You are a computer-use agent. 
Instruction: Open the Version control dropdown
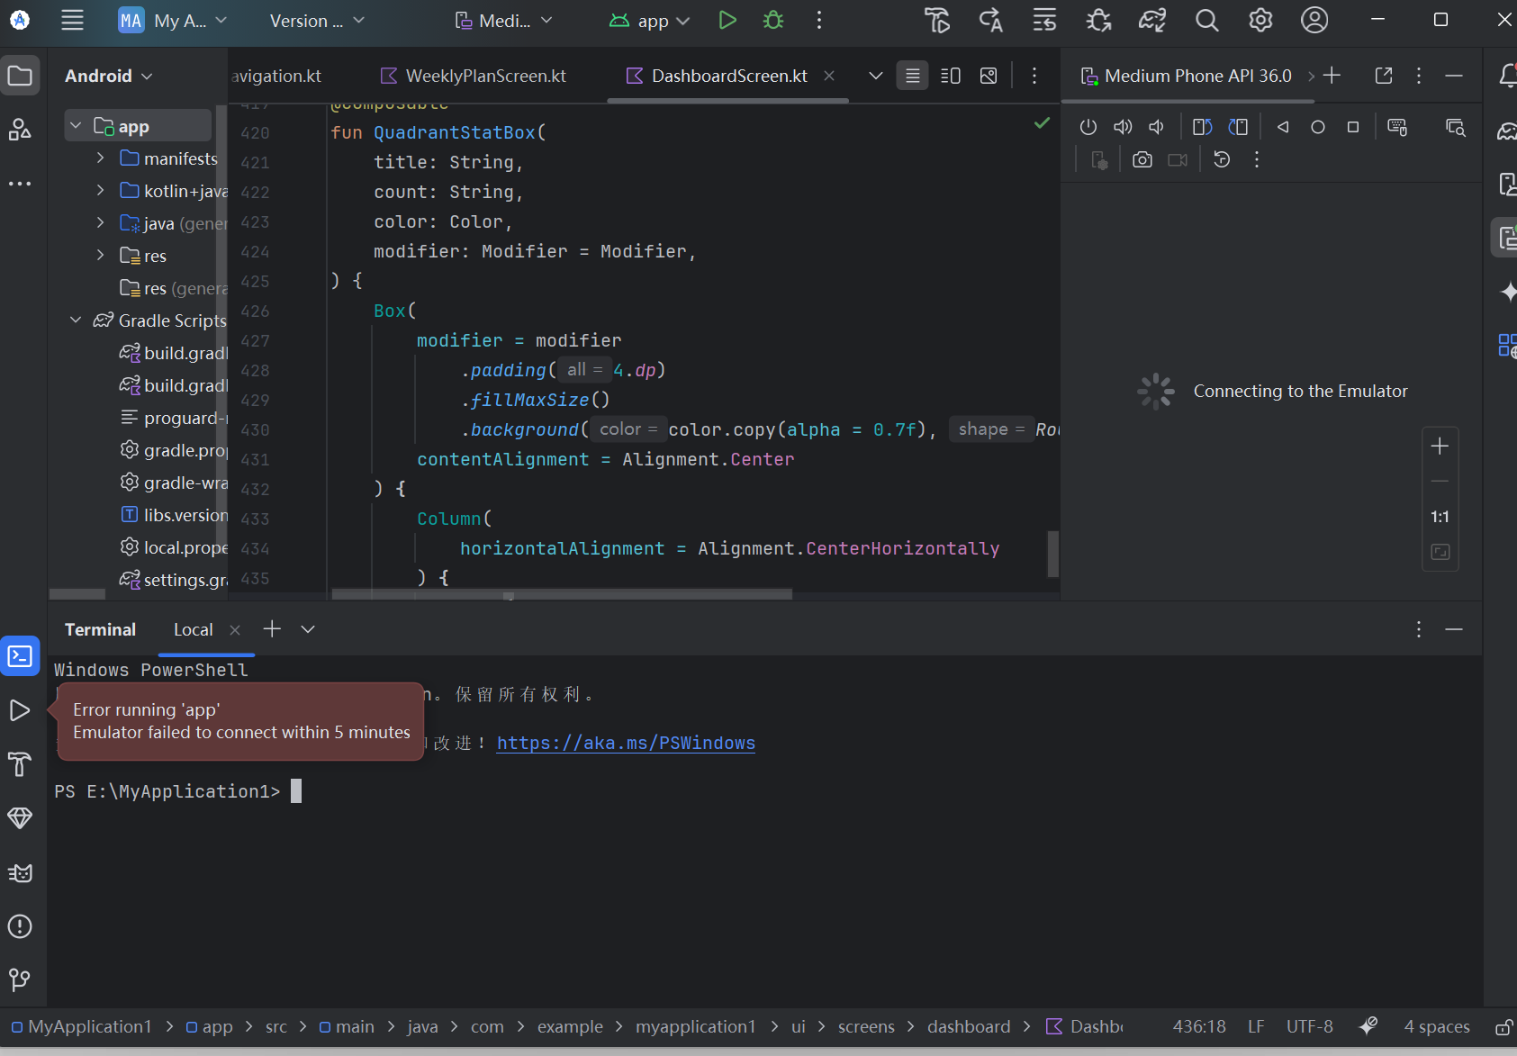tap(318, 21)
